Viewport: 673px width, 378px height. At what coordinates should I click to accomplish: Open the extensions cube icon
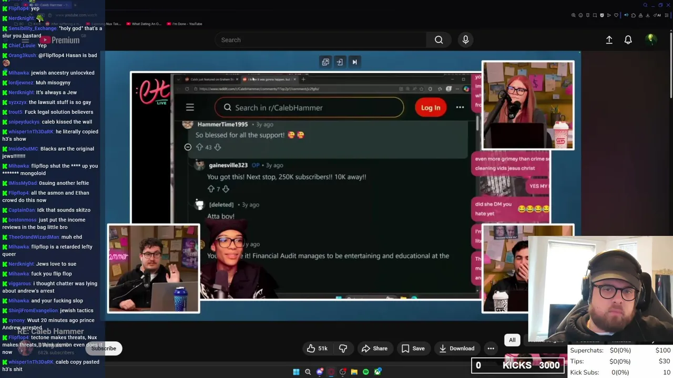634,15
